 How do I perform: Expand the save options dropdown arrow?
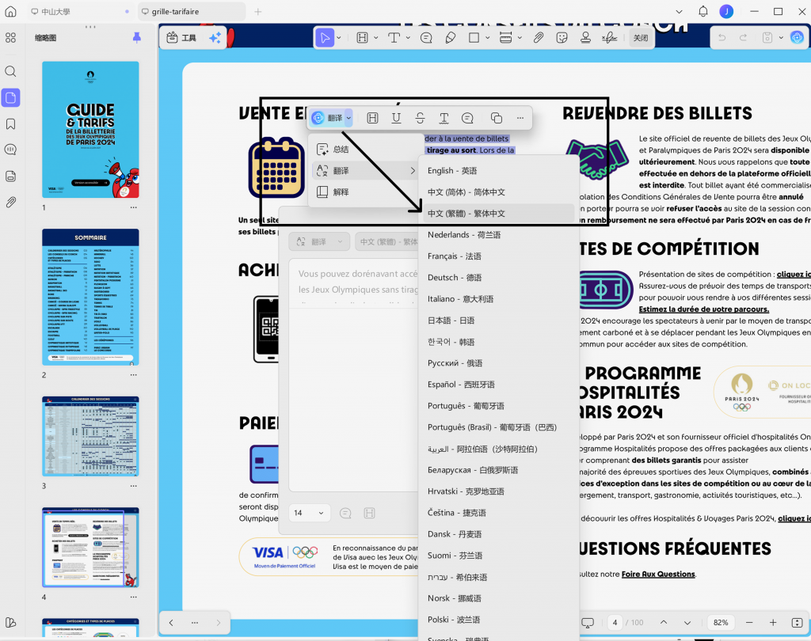click(x=781, y=38)
